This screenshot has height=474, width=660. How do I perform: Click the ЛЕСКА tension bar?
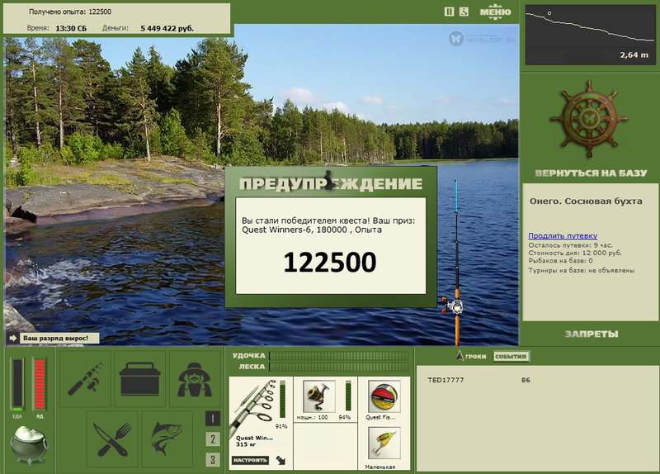339,367
